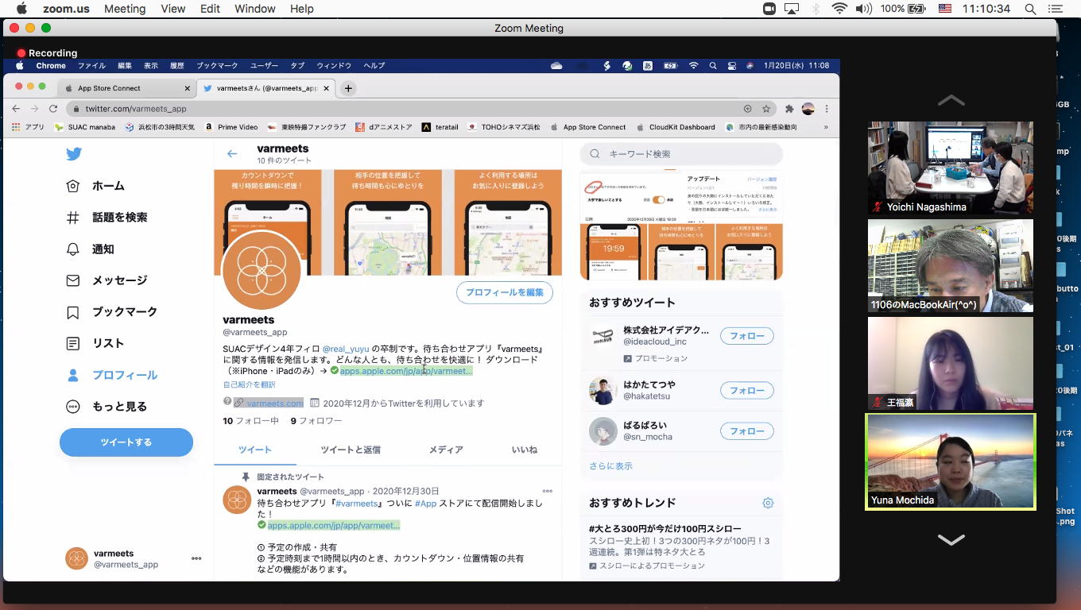Screen dimensions: 1081x610
Task: Open the Zoom Meeting menu
Action: (125, 9)
